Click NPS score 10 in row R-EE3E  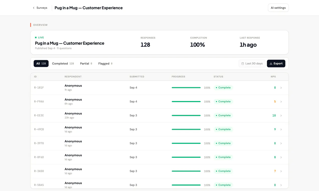click(x=274, y=116)
